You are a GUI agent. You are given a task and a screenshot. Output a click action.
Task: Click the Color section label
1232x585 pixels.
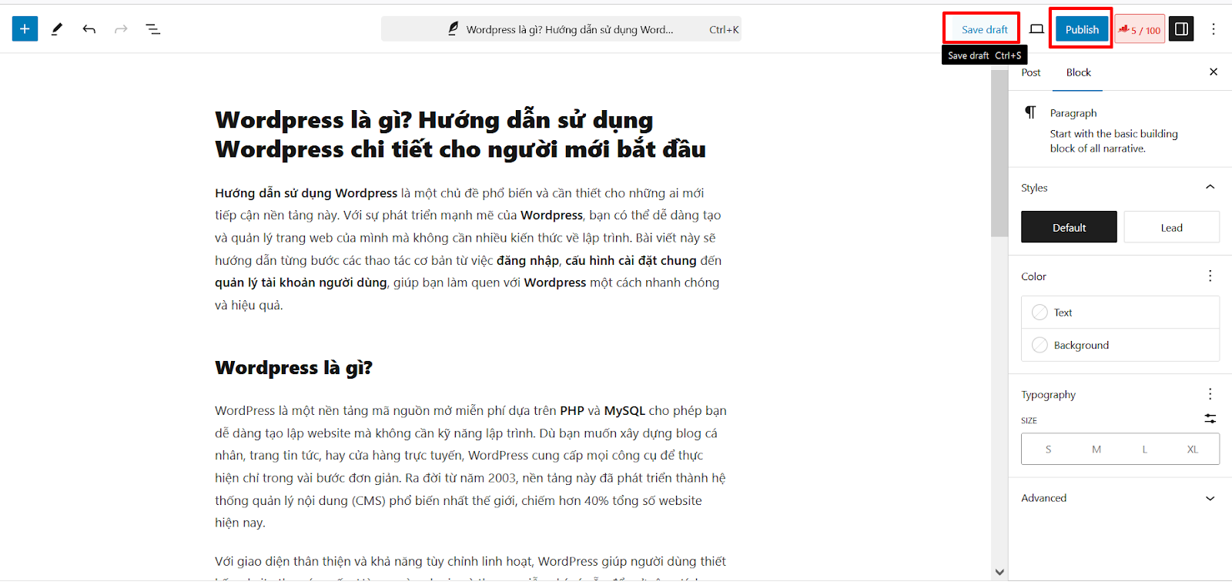tap(1033, 276)
